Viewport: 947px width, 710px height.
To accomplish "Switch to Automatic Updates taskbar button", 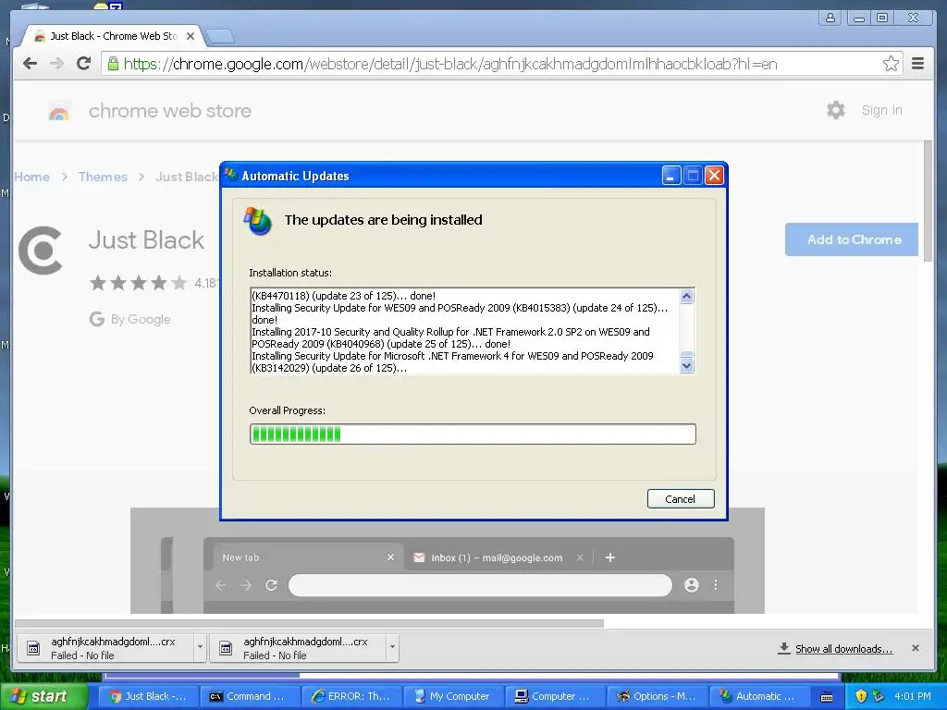I will [758, 696].
